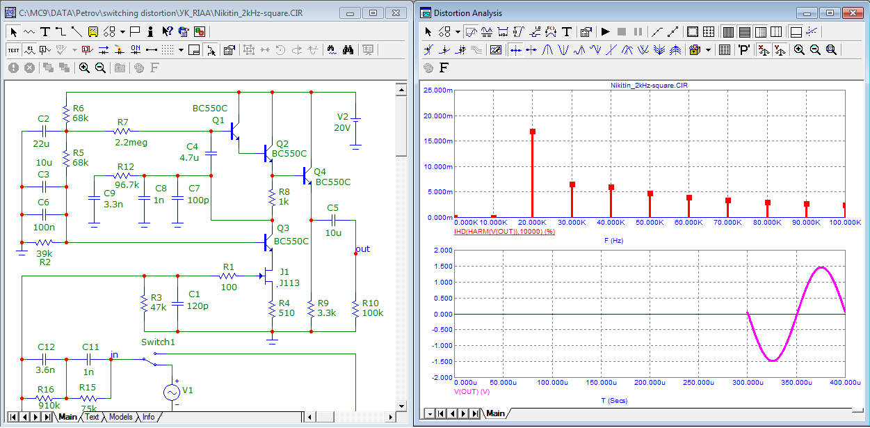Screen dimensions: 870x428
Task: Open the find binoculars tool
Action: tap(348, 49)
